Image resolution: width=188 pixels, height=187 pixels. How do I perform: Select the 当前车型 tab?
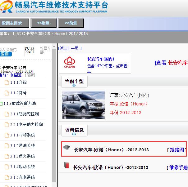[74, 82]
